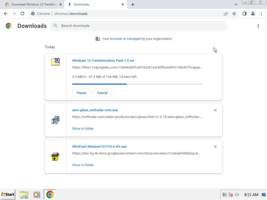
Task: Bookmark this page with the star icon
Action: click(234, 14)
